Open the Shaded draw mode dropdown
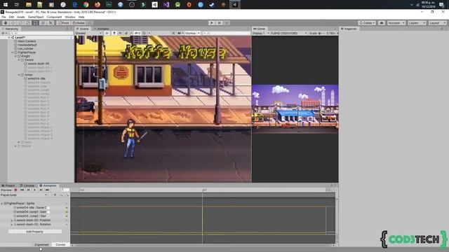This screenshot has height=252, width=449. coord(88,34)
